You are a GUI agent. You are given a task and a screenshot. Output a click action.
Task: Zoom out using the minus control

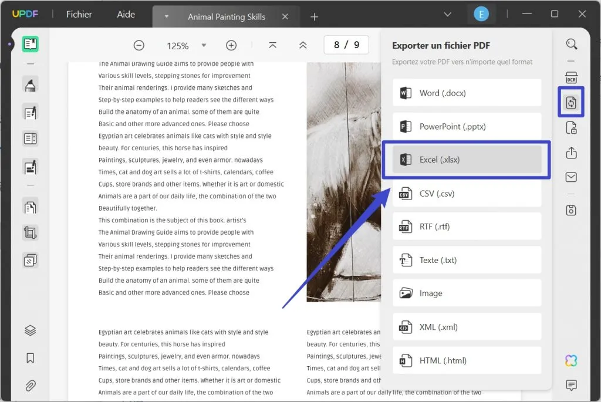(x=139, y=45)
